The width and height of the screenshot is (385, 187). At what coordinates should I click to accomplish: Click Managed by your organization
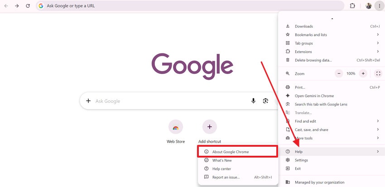[x=332, y=182]
